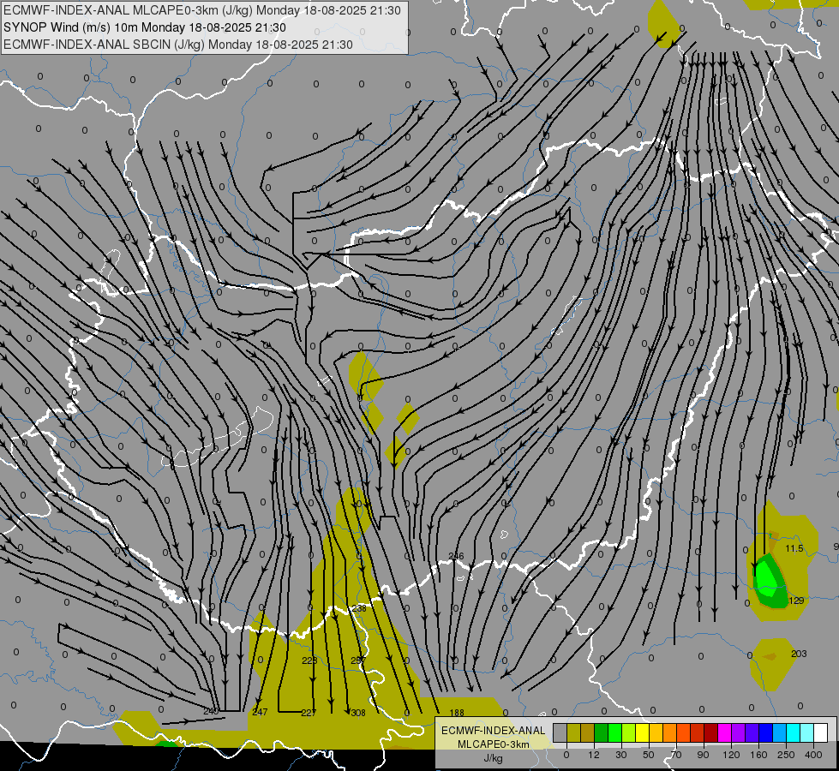
Task: Click the map value 246 on the border
Action: coord(457,556)
